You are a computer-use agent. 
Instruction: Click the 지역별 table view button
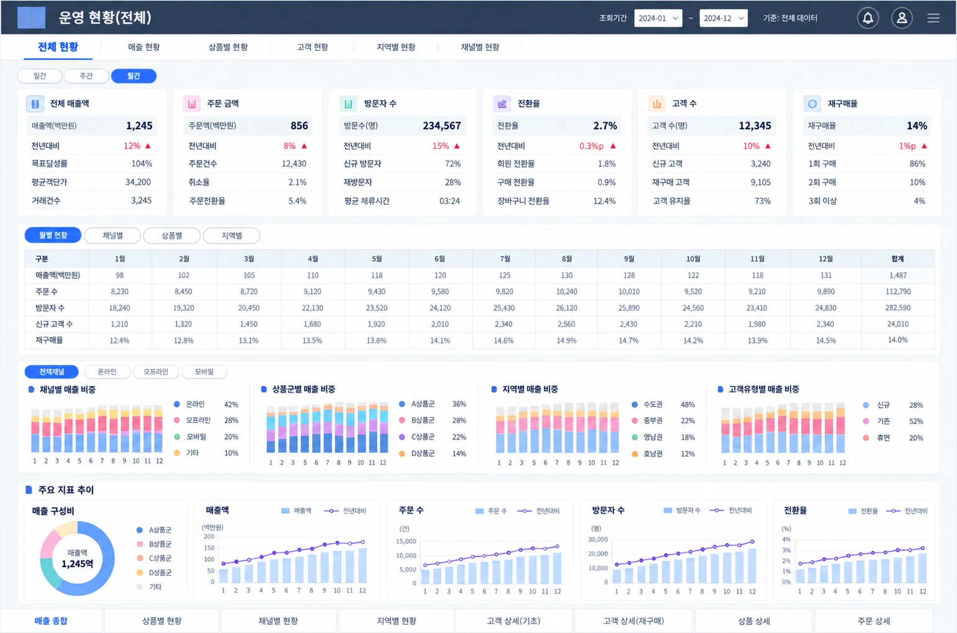[231, 236]
